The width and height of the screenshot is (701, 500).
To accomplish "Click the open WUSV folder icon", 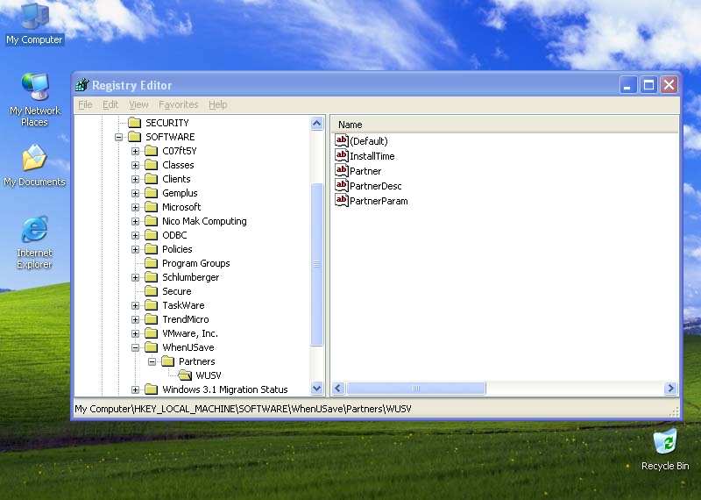I will pos(185,375).
